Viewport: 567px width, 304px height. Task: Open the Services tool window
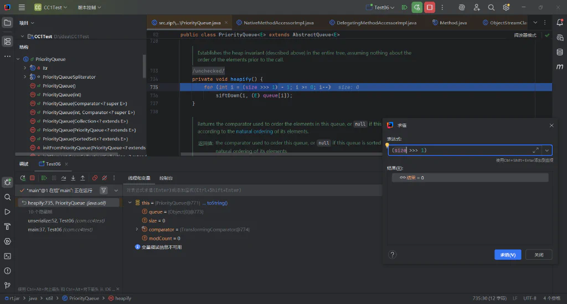point(7,241)
